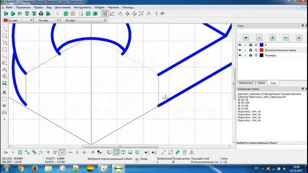Switch to the Библиотека tab
The height and width of the screenshot is (173, 308).
point(246,83)
